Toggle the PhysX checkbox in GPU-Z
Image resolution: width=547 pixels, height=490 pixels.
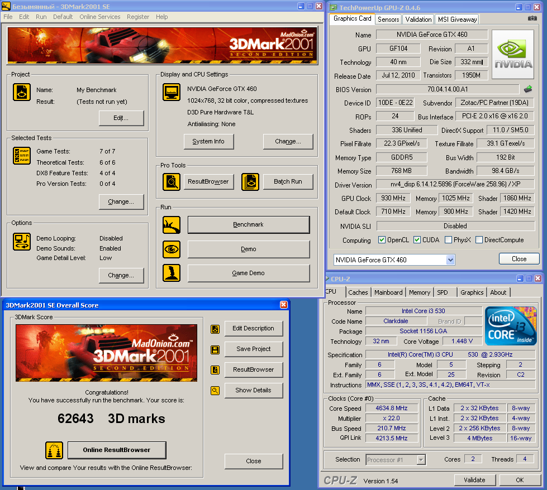pos(448,240)
